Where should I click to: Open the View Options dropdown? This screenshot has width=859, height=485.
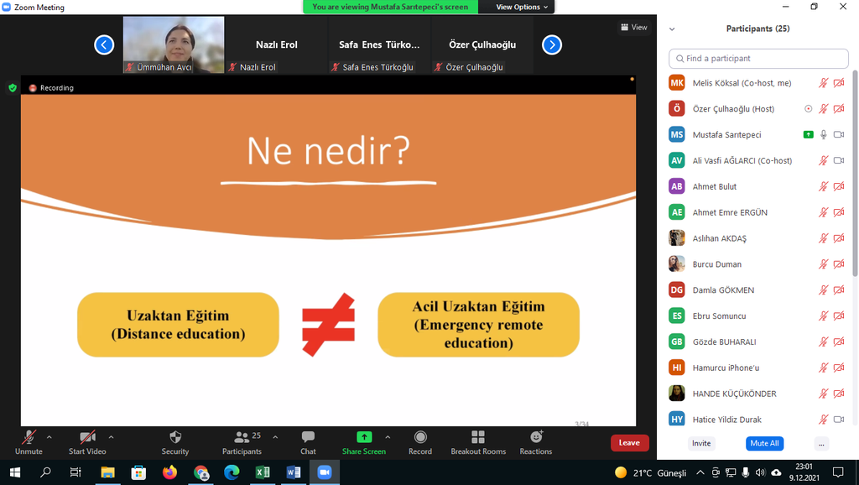coord(521,7)
